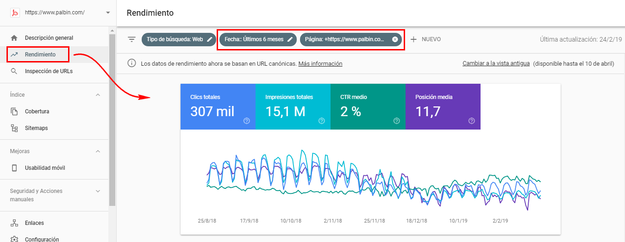Open help icon on Clics totales card
The width and height of the screenshot is (625, 242).
click(247, 121)
